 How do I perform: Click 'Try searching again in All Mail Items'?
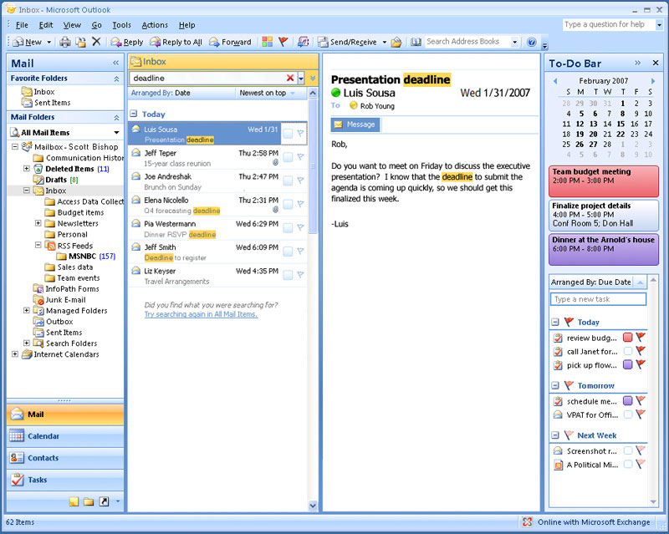[x=201, y=314]
